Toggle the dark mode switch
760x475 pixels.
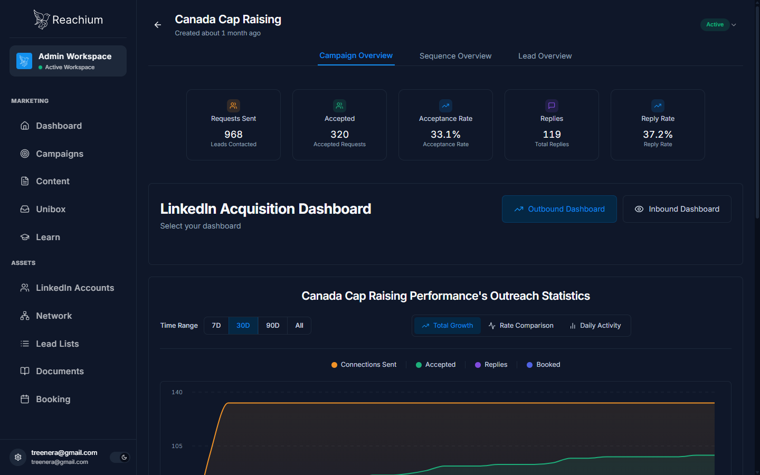pyautogui.click(x=120, y=458)
